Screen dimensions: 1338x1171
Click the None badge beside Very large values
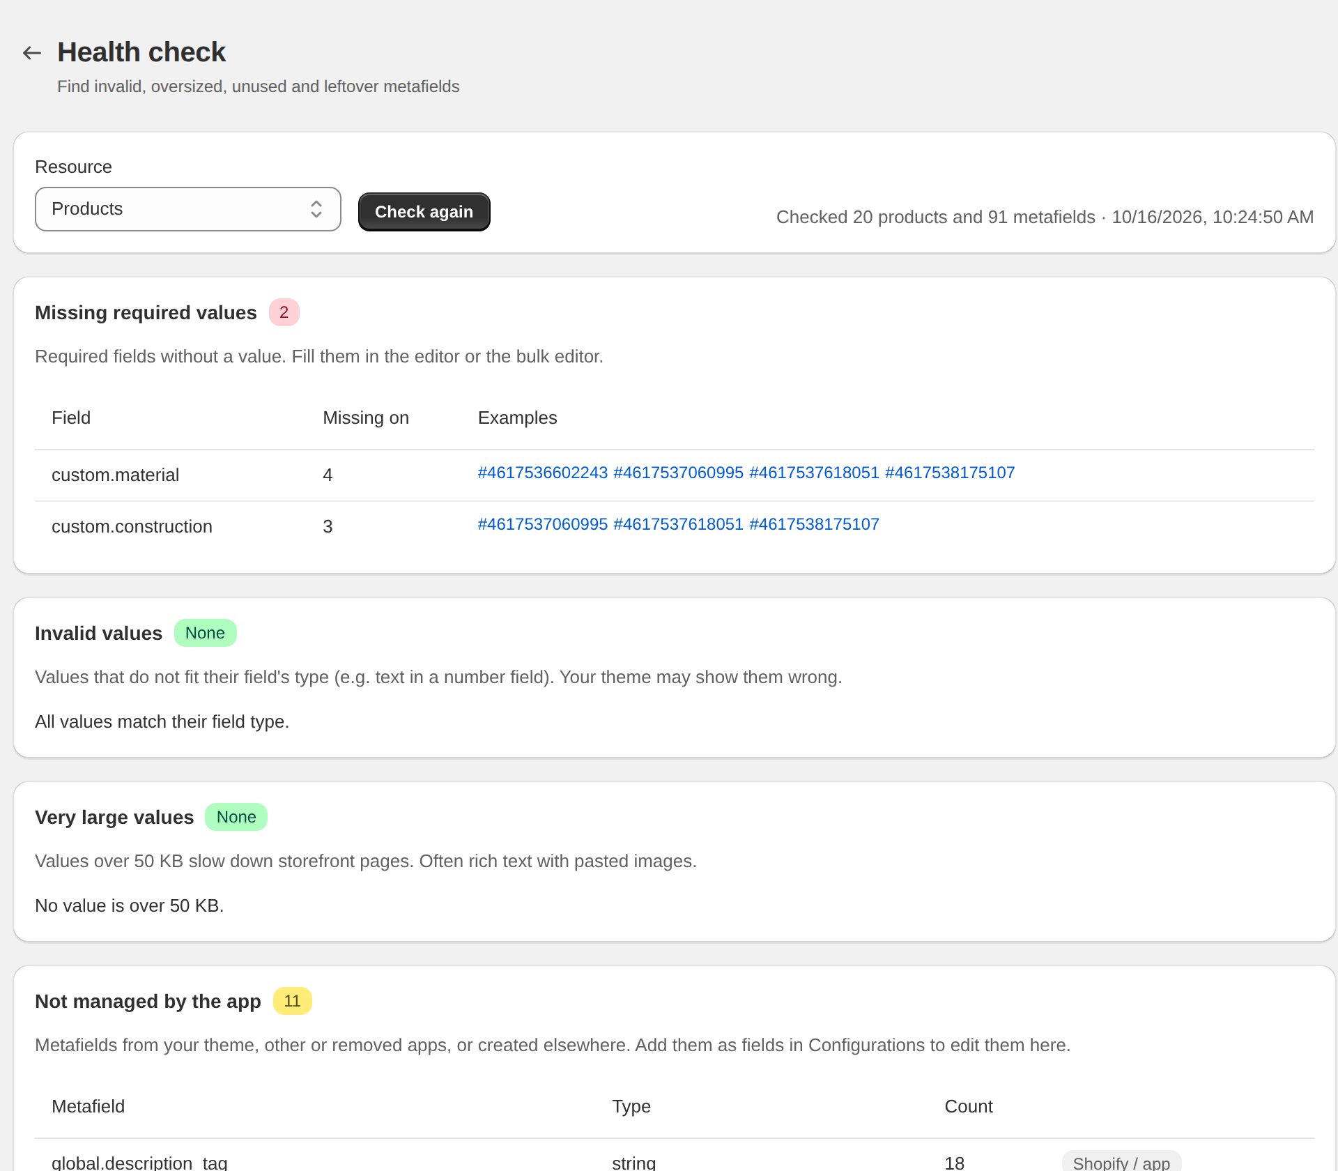coord(236,817)
